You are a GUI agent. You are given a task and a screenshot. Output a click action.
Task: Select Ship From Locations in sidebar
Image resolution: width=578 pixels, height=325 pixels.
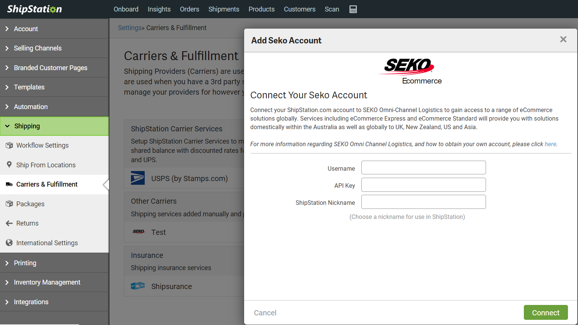[55, 165]
